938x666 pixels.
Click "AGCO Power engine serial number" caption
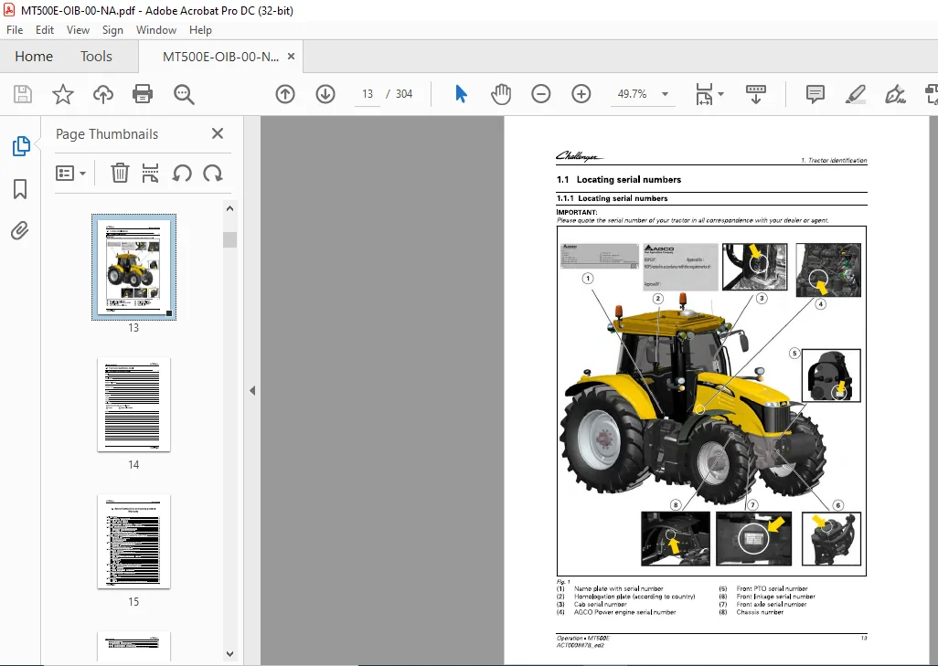(x=624, y=612)
